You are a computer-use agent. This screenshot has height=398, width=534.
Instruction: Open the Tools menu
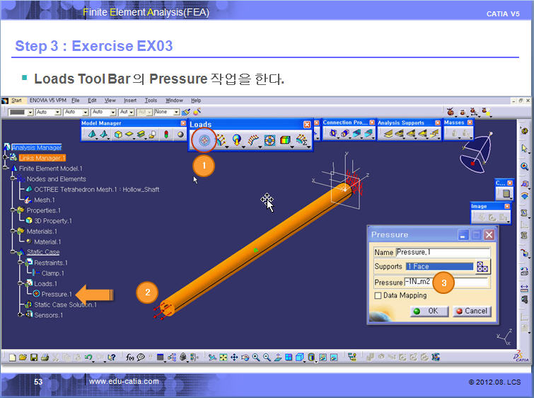[151, 101]
